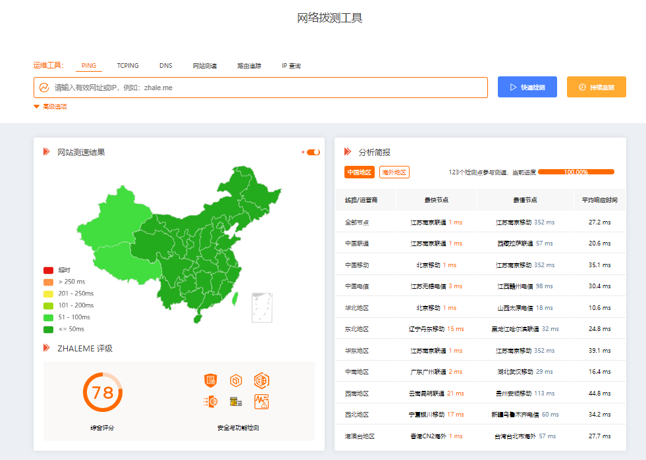Select the website storefront detection icon
This screenshot has width=646, height=460.
tap(235, 401)
